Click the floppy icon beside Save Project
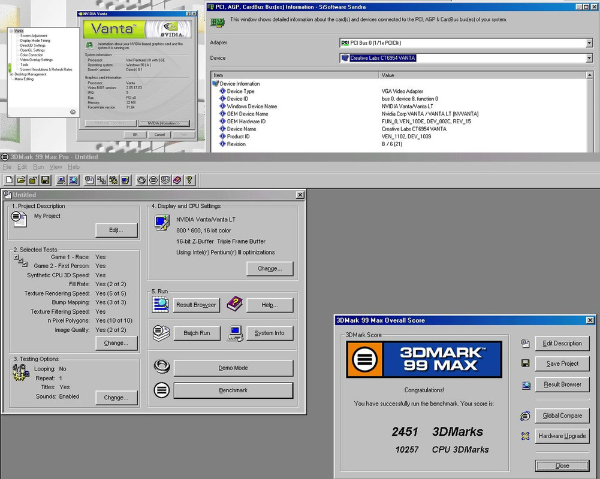This screenshot has height=479, width=600. point(526,363)
